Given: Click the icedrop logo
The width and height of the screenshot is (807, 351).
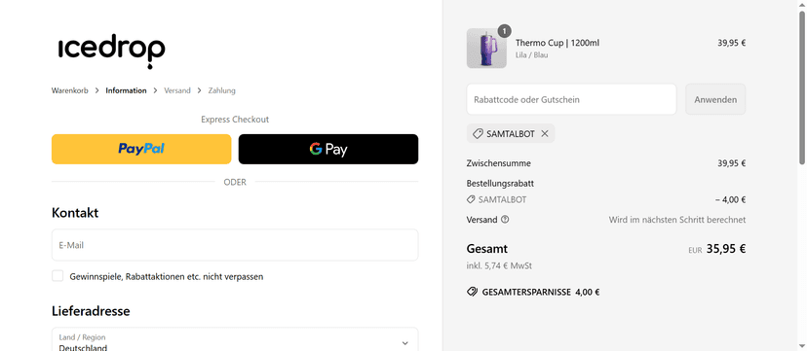Looking at the screenshot, I should (x=112, y=53).
